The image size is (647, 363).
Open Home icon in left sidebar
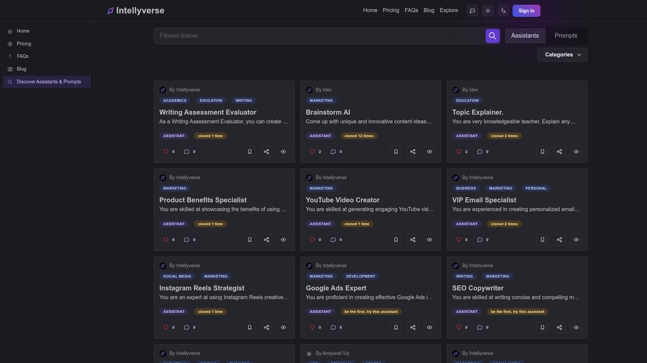tap(10, 31)
